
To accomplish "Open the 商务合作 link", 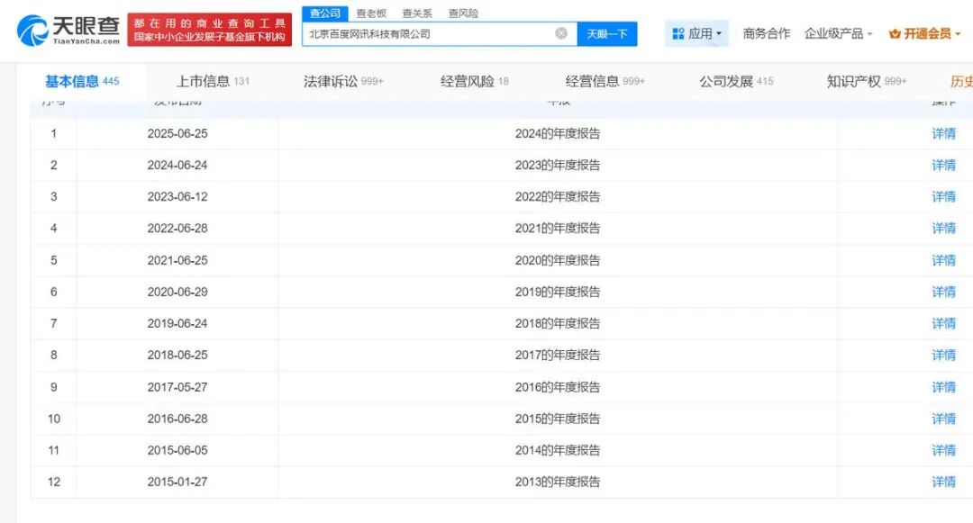I will tap(766, 33).
